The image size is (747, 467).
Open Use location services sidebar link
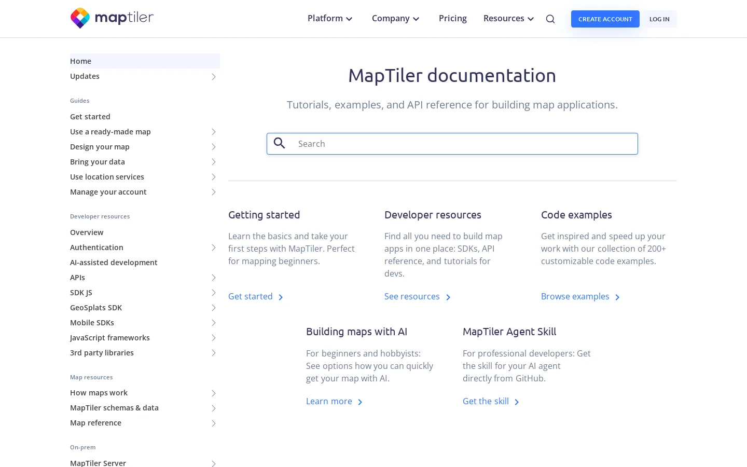click(107, 177)
